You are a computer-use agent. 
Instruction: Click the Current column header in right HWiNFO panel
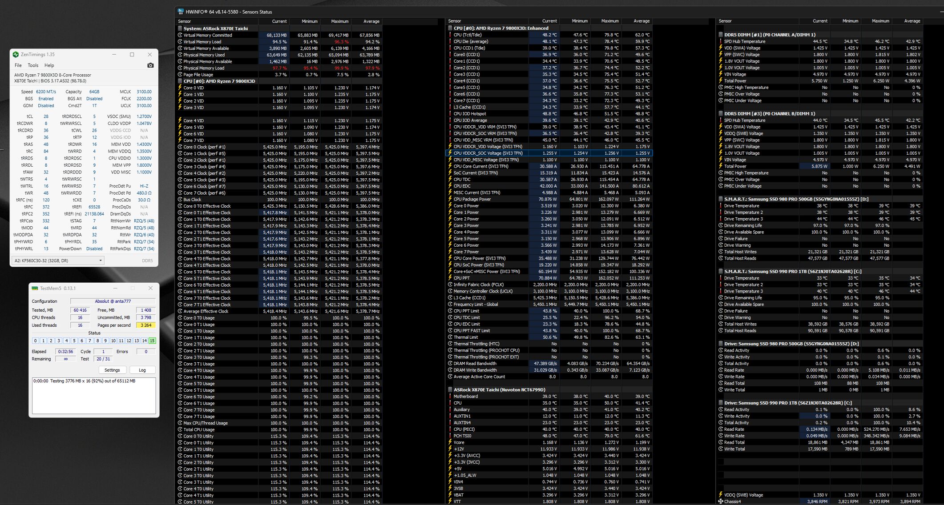click(x=815, y=21)
